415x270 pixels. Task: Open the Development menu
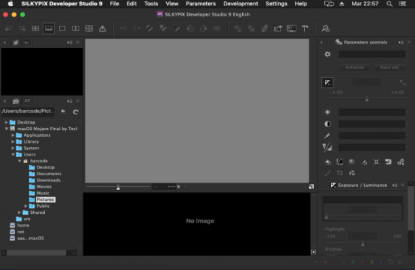click(x=240, y=3)
